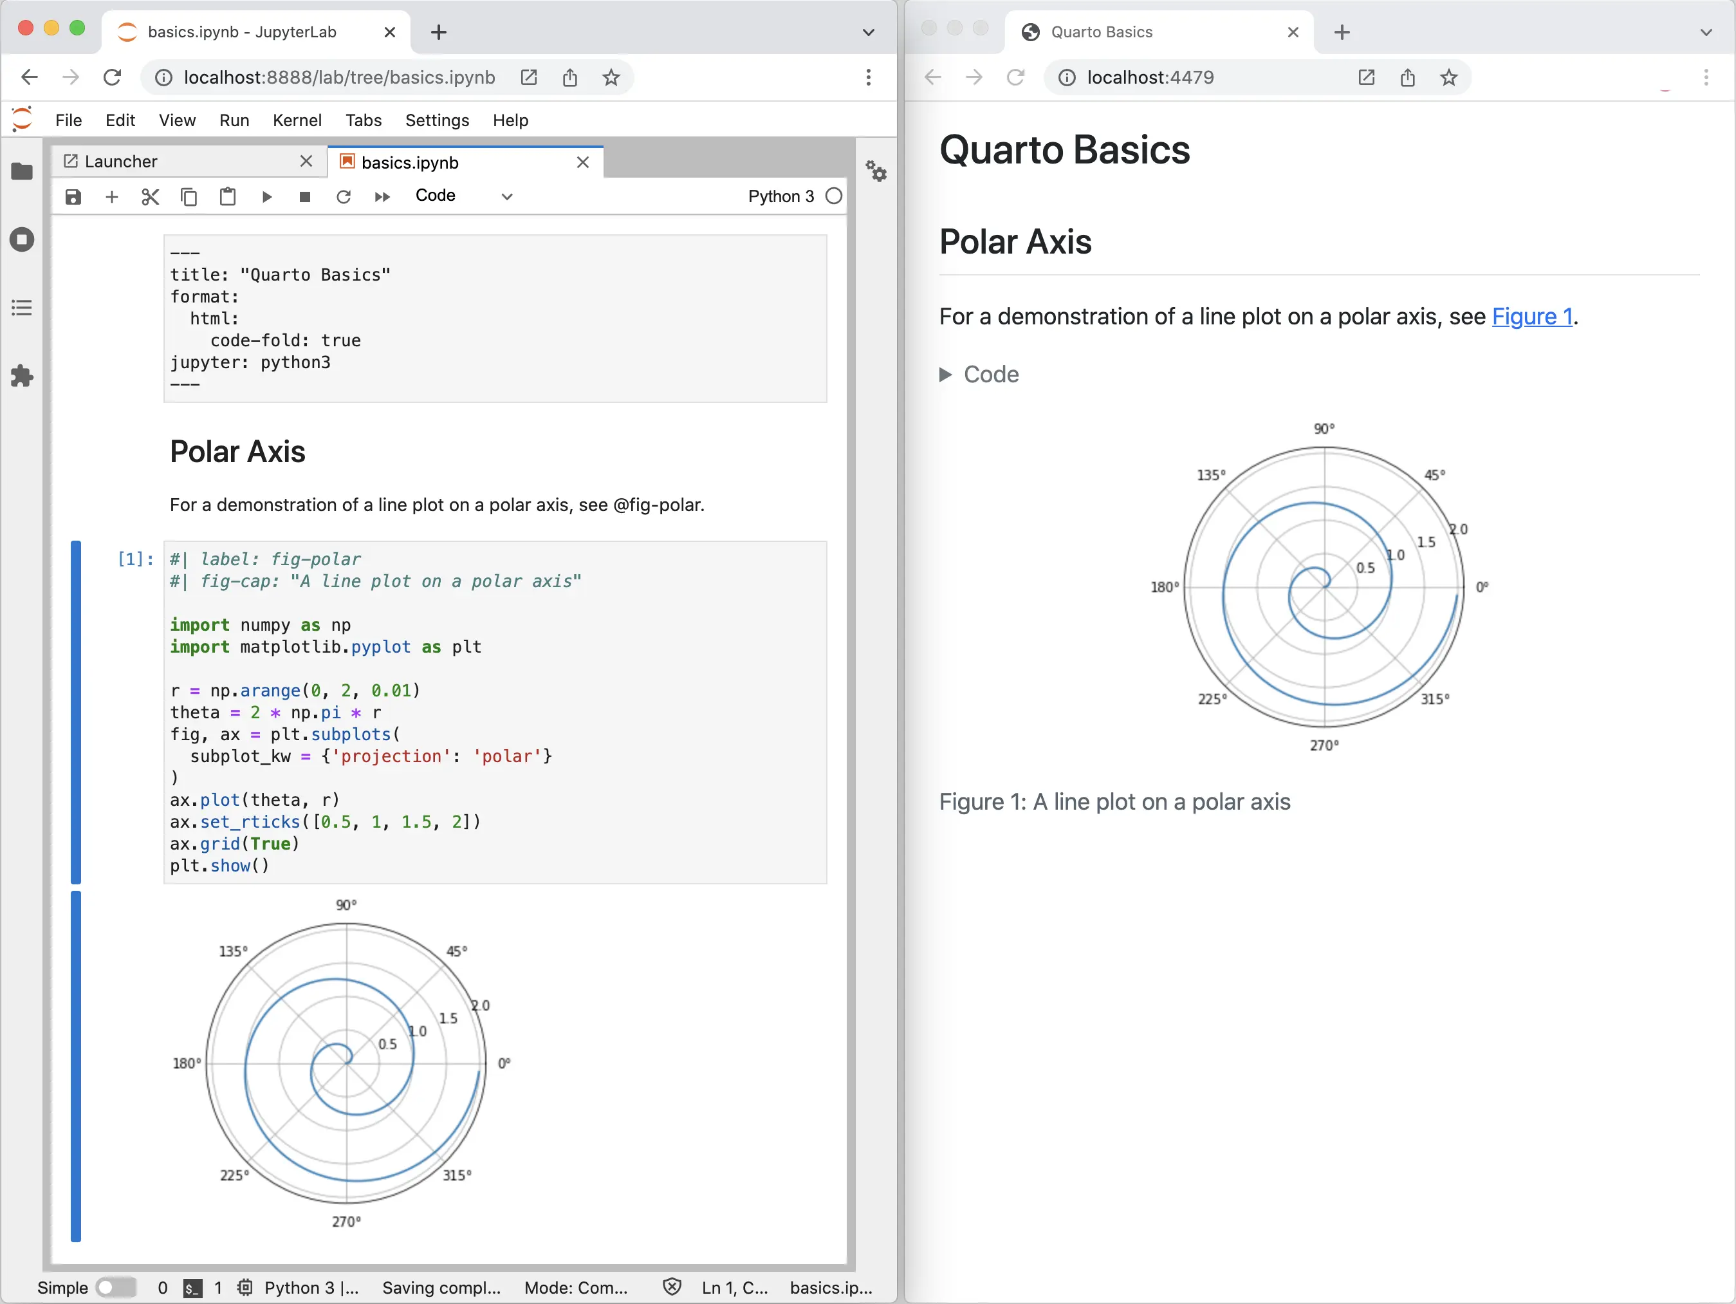Open the Kernel menu
Viewport: 1736px width, 1304px height.
click(x=297, y=120)
